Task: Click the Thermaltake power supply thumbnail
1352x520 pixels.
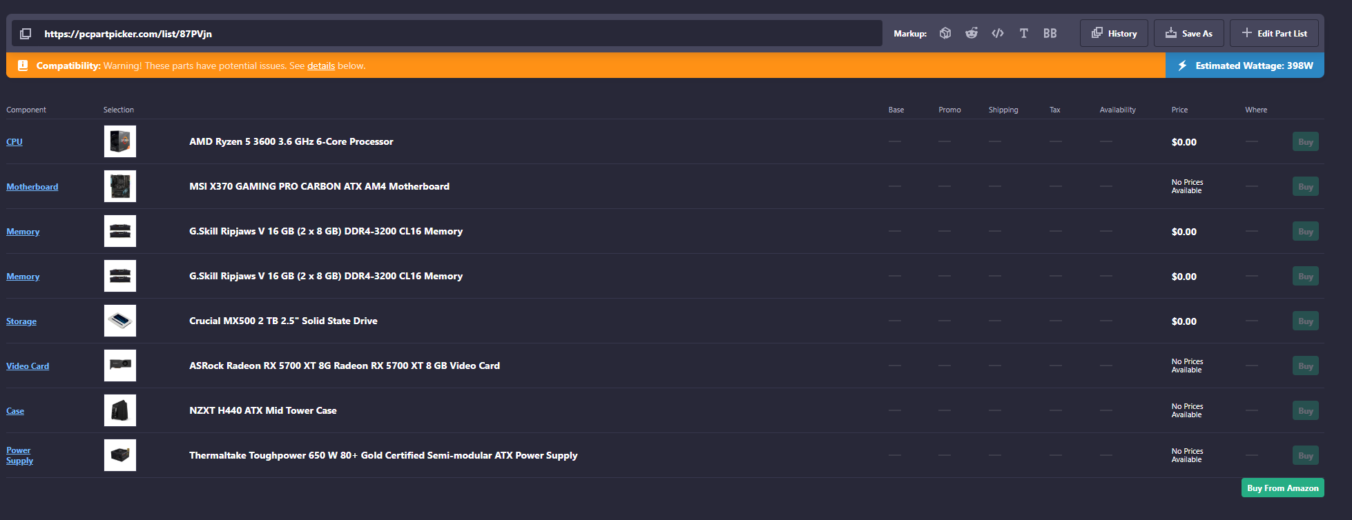Action: coord(120,455)
